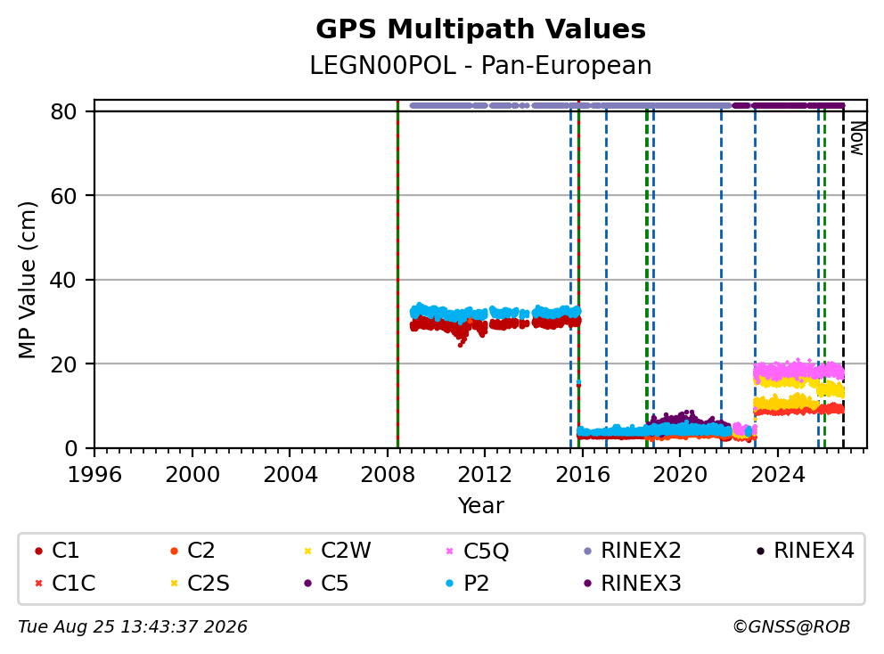Click the 2020 x-axis tick label

(x=680, y=475)
